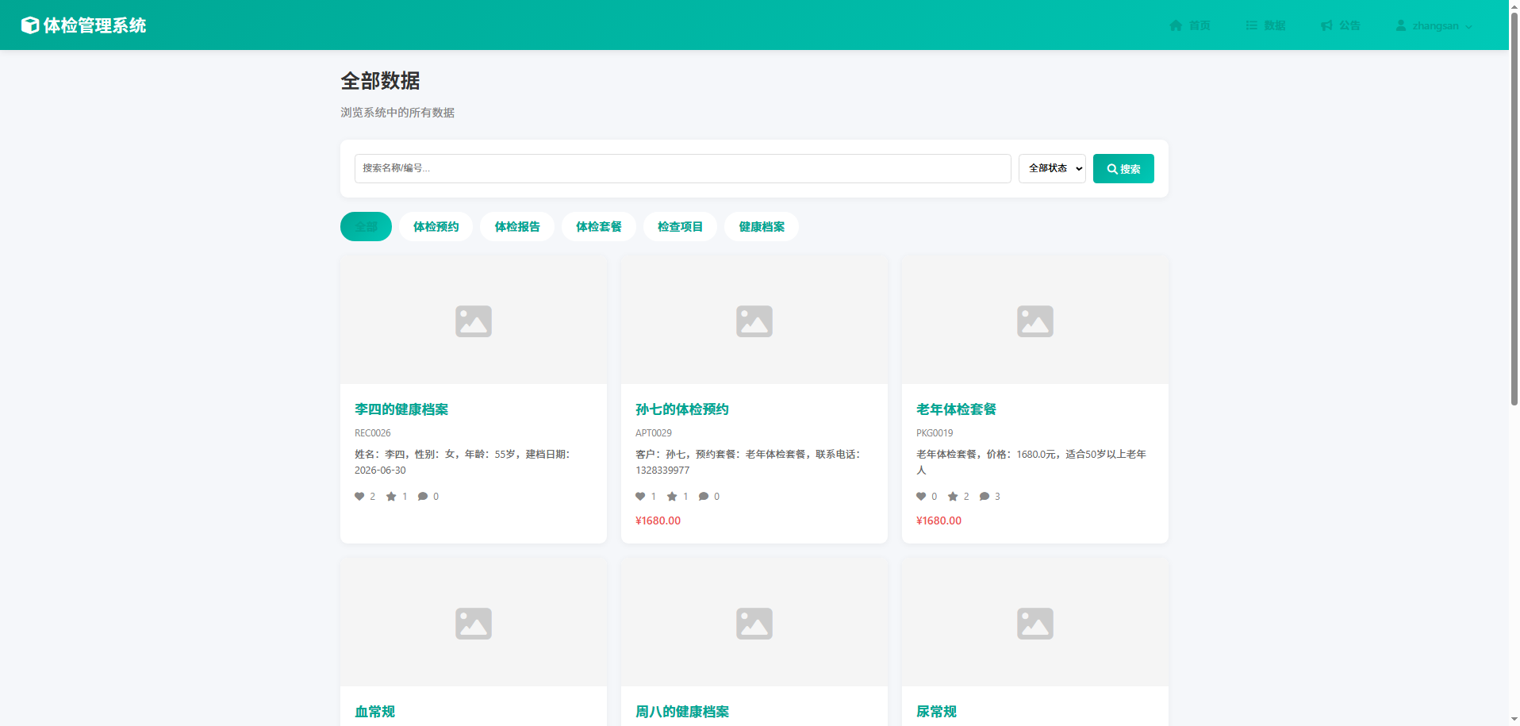1520x726 pixels.
Task: Select the 健康档案 filter tab
Action: pos(762,226)
